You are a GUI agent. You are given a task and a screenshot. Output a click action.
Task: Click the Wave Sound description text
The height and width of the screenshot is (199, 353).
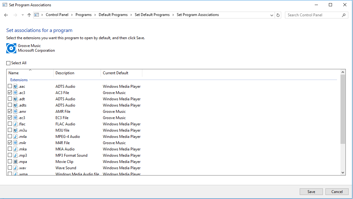pyautogui.click(x=66, y=168)
